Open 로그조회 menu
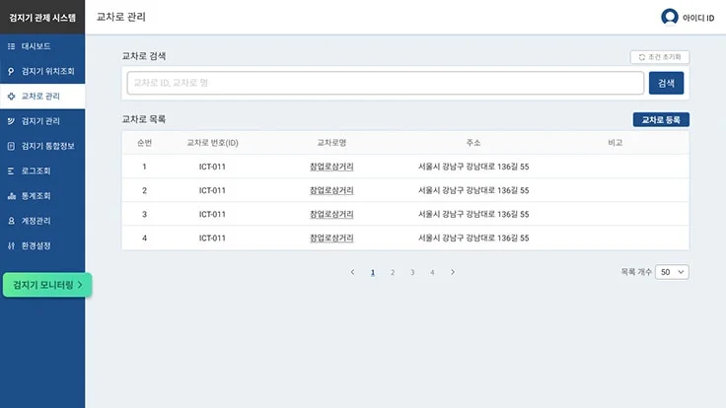This screenshot has width=726, height=408. 42,171
